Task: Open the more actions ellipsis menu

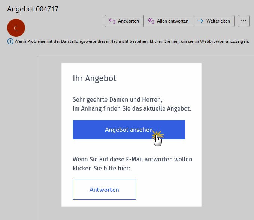Action: point(243,21)
